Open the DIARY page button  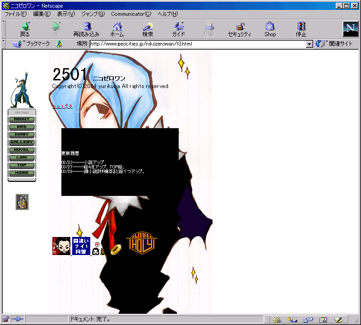(x=22, y=135)
